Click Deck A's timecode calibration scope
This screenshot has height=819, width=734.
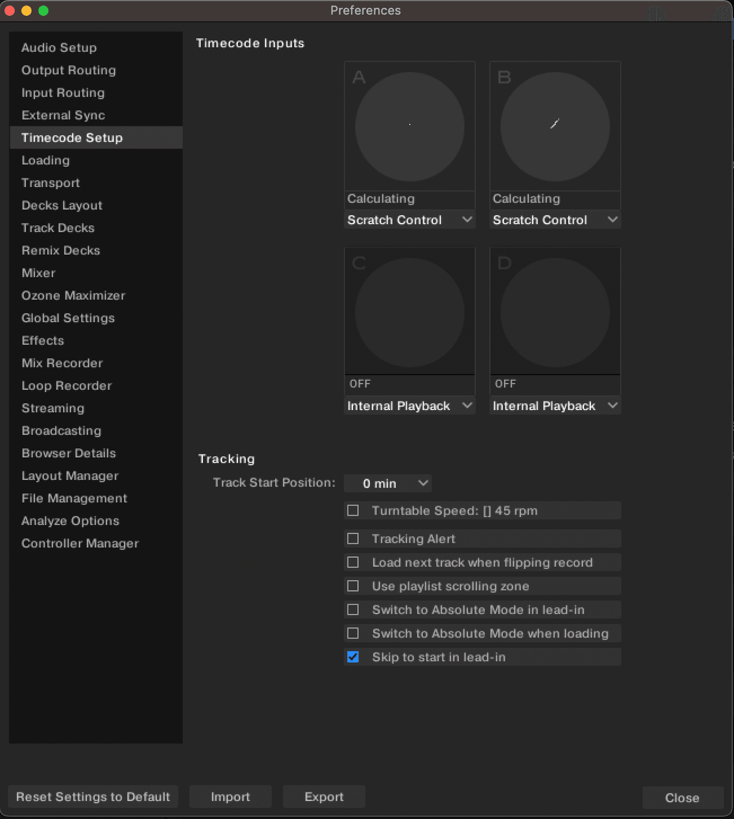(x=409, y=126)
